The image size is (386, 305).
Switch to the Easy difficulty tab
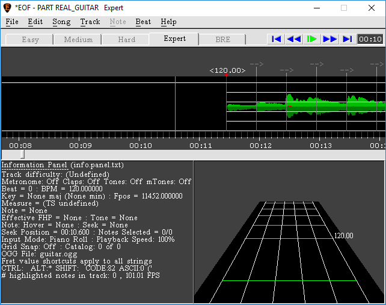pos(29,40)
